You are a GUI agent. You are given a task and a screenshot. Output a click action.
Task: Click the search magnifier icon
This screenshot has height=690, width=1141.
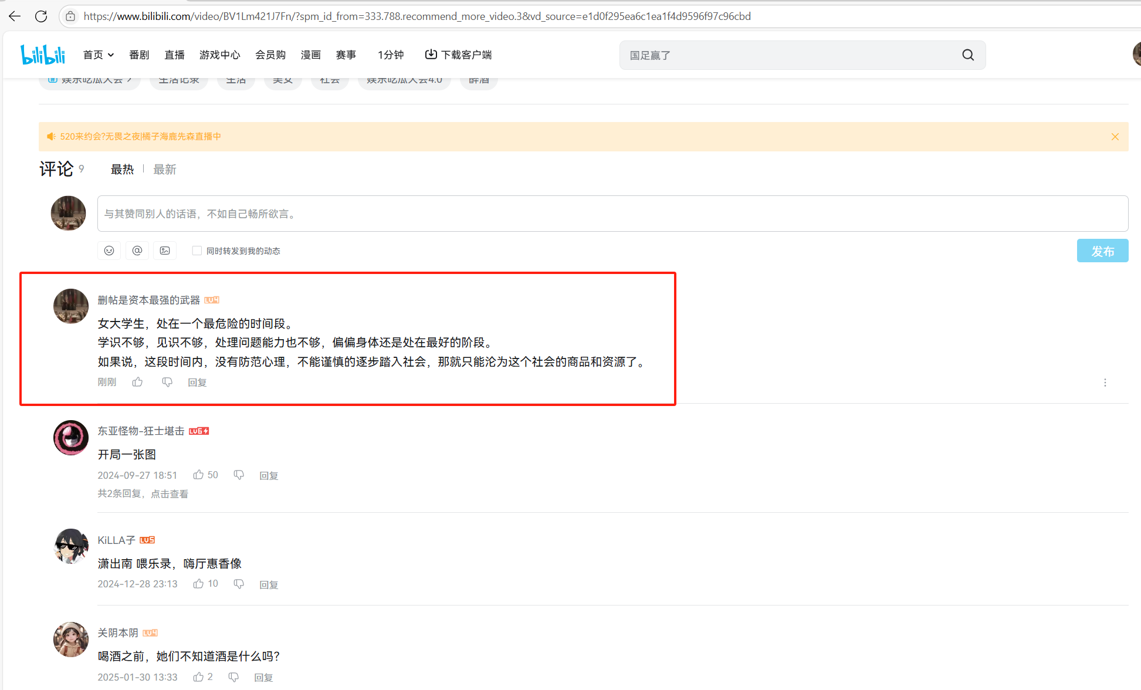point(968,55)
